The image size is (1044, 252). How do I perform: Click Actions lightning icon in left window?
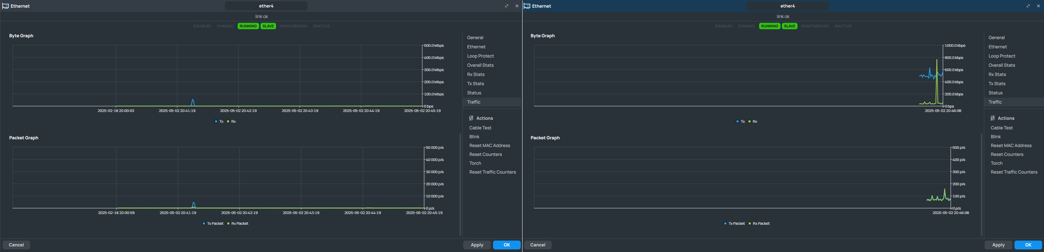click(x=471, y=118)
